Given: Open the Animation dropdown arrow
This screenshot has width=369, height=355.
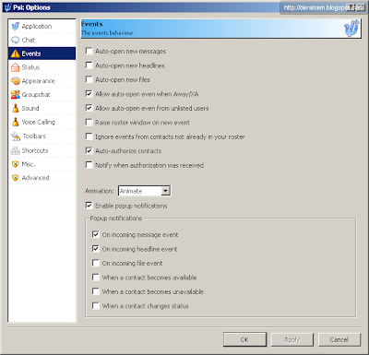Looking at the screenshot, I should pos(165,191).
